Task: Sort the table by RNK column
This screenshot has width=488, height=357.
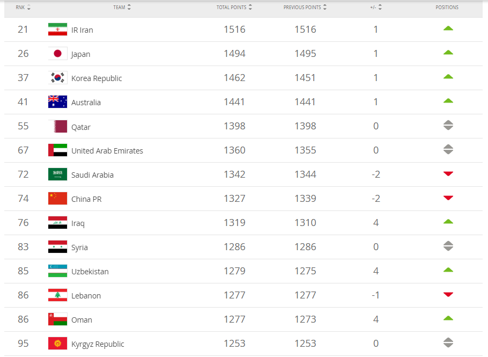Action: coord(23,8)
